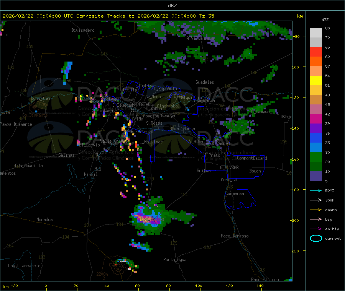
Task: Pick the magenta 42–39 dBZ color swatch
Action: click(316, 119)
